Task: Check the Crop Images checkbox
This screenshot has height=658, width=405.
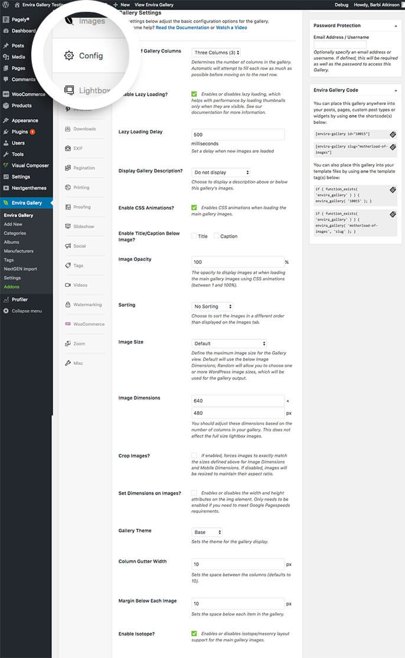Action: 194,456
